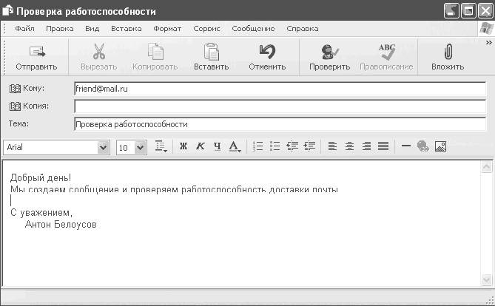Click the insert picture icon
The height and width of the screenshot is (306, 495).
point(440,146)
